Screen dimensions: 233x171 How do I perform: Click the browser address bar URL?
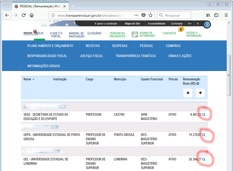pyautogui.click(x=91, y=15)
